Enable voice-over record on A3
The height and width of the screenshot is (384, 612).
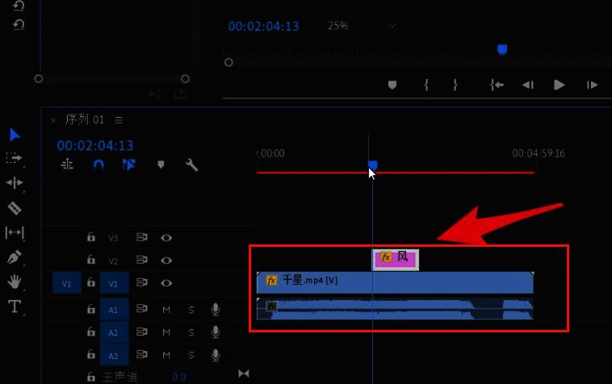pyautogui.click(x=216, y=355)
